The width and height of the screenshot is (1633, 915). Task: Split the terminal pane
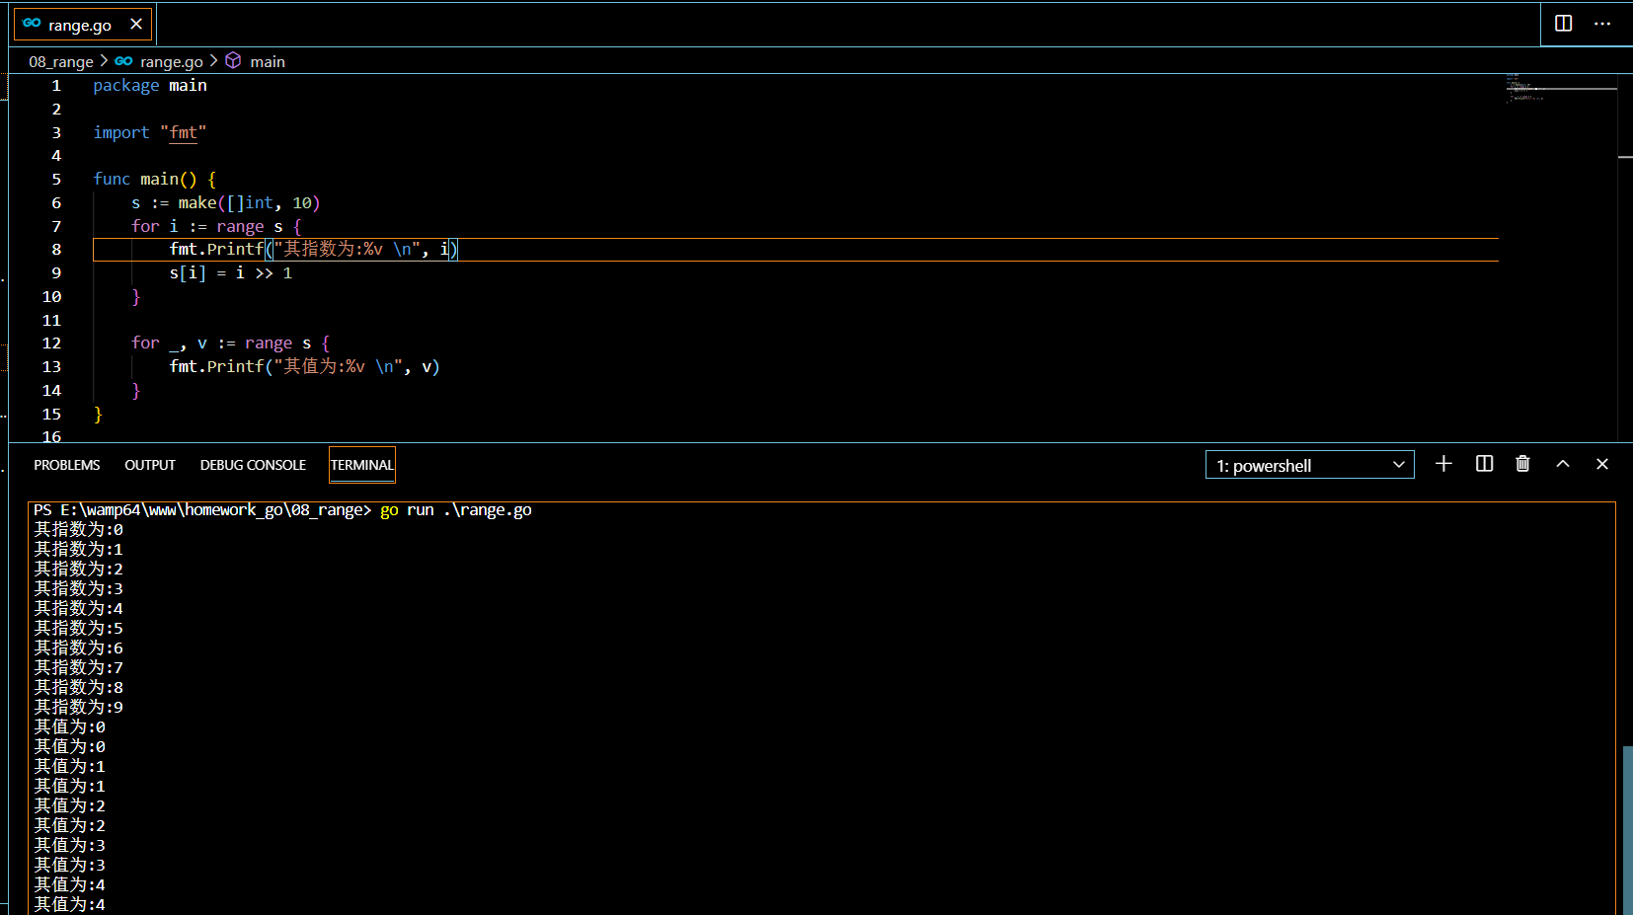1484,464
